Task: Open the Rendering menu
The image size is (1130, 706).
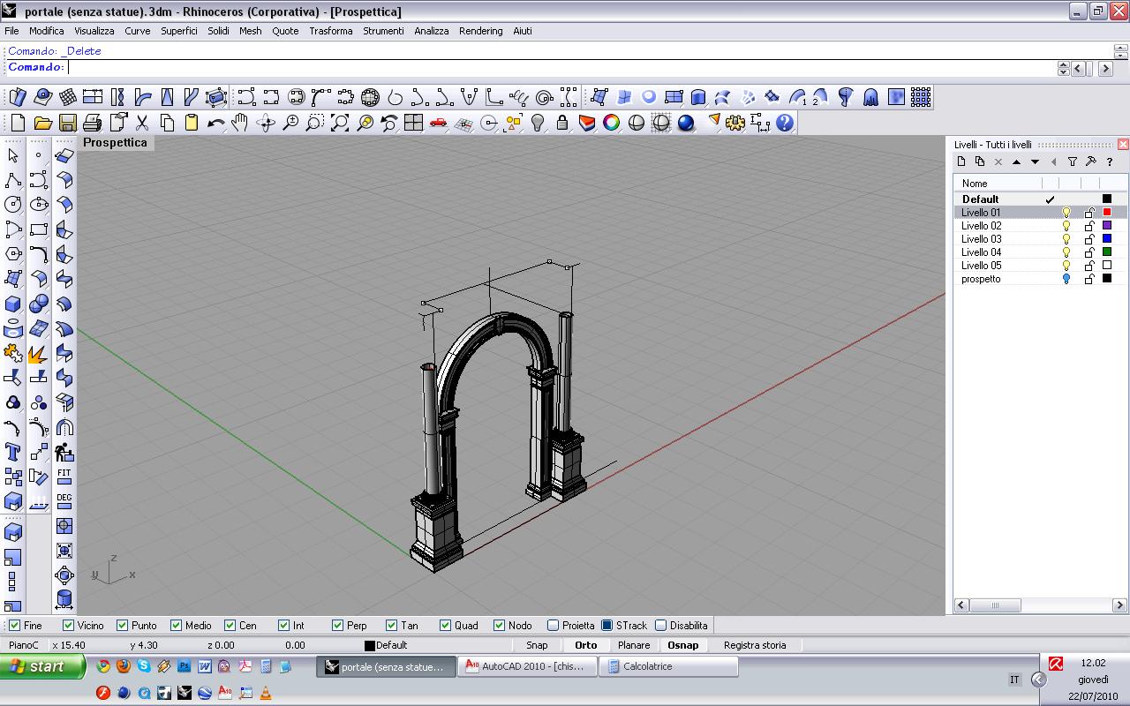Action: pos(481,31)
